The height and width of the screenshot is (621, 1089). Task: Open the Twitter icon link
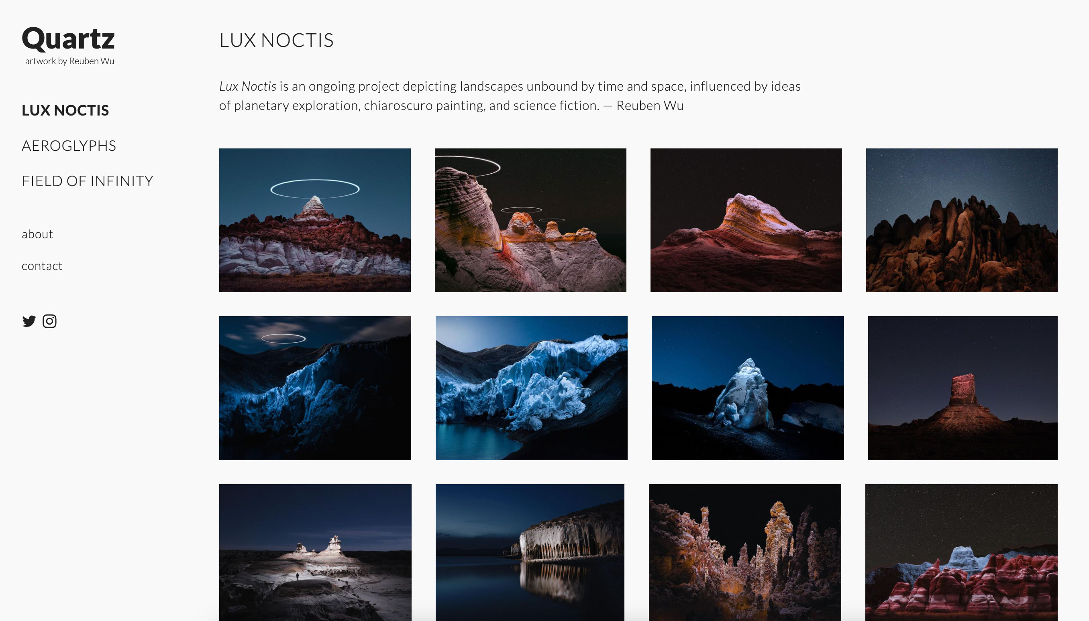(x=29, y=321)
